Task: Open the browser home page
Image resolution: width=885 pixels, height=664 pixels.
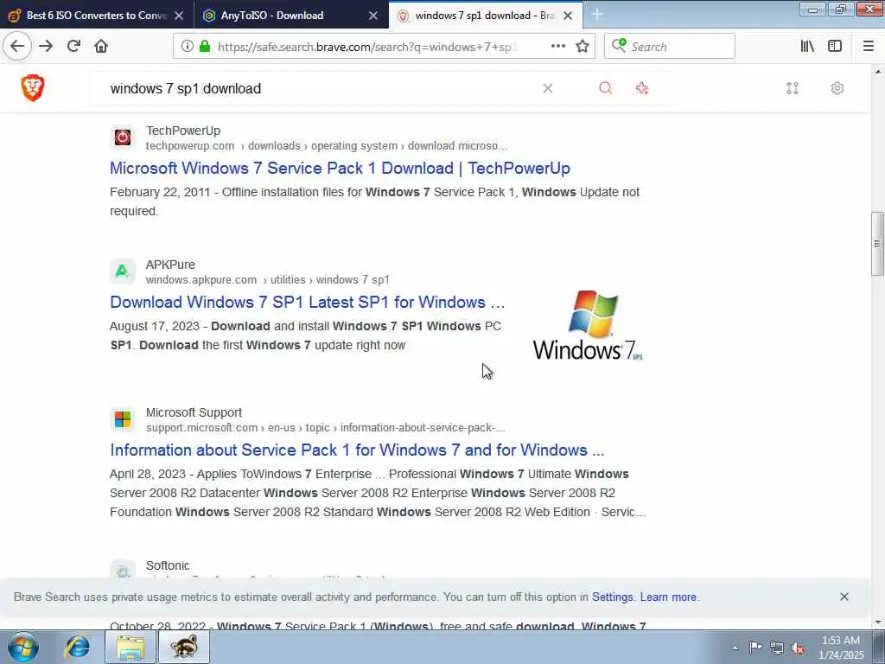Action: (x=101, y=46)
